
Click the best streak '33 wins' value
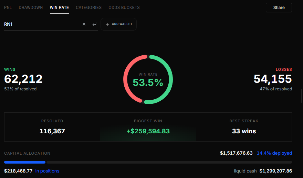(244, 131)
